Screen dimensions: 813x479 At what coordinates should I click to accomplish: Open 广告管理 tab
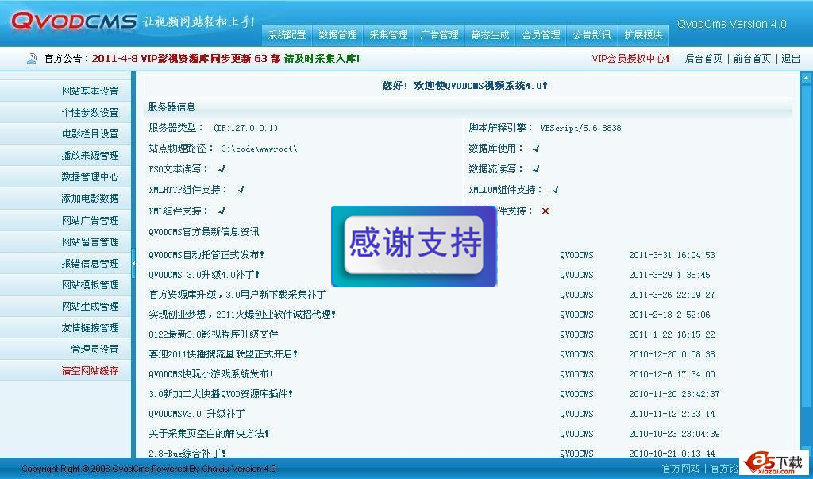point(439,35)
